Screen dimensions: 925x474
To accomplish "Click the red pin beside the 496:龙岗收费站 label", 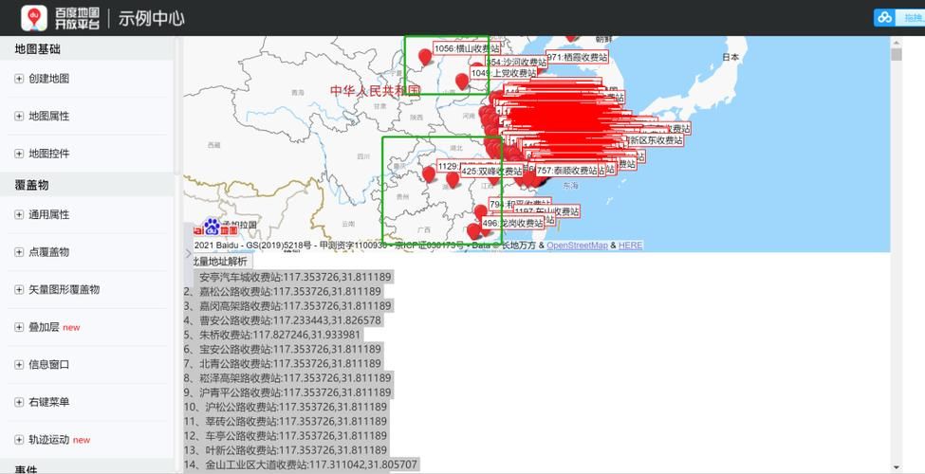I will coord(473,231).
